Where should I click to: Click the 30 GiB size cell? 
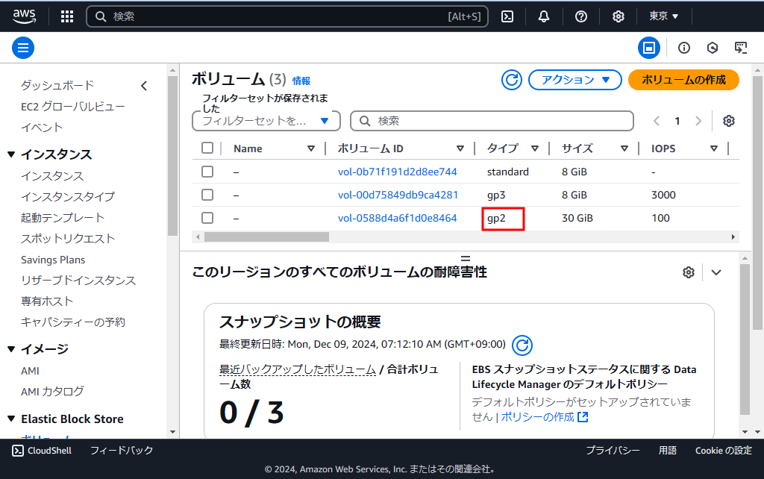(x=577, y=218)
